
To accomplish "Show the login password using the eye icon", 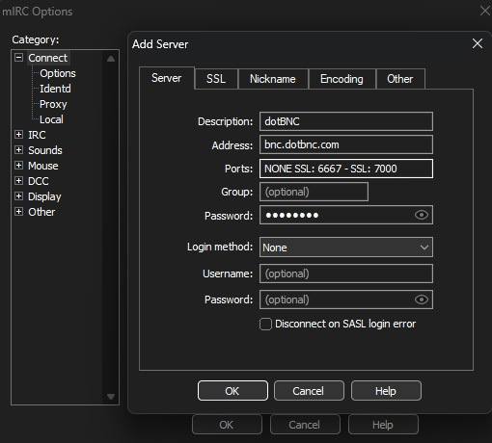I will click(422, 300).
